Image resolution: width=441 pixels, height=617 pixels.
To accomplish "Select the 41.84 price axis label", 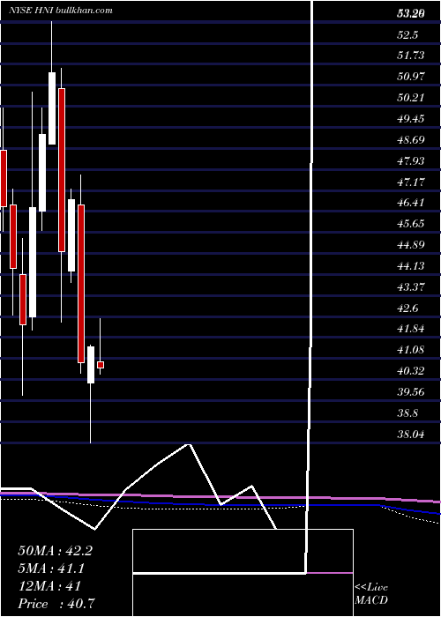I will pyautogui.click(x=411, y=330).
